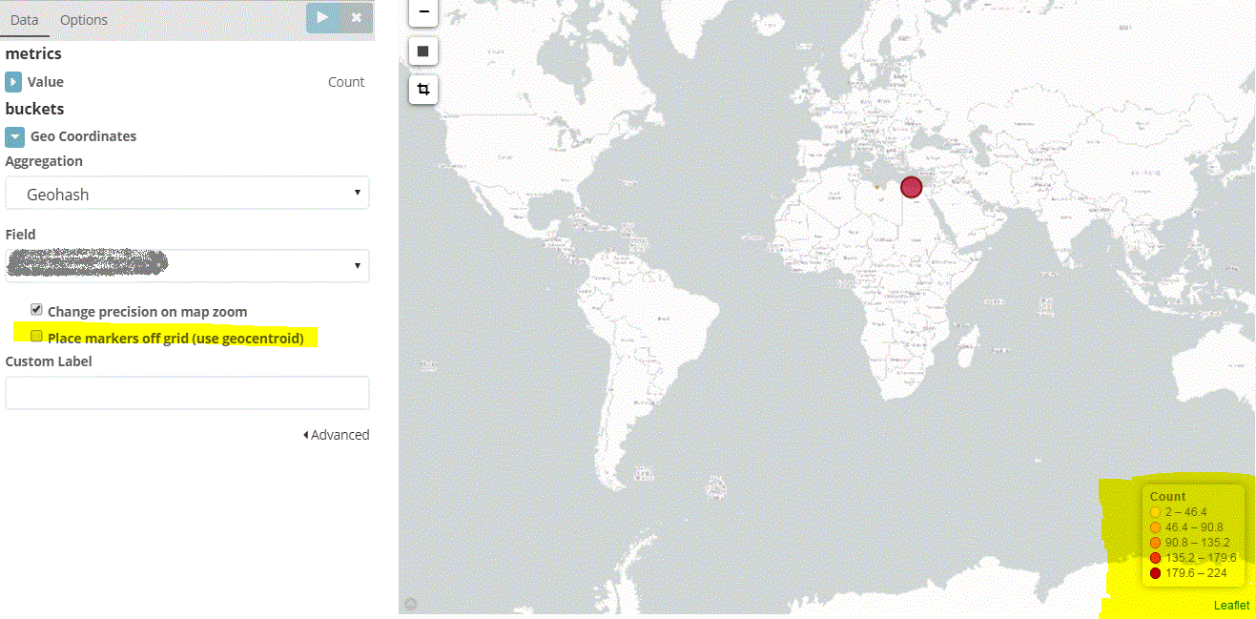Discard changes with the X button
1256x619 pixels.
357,17
